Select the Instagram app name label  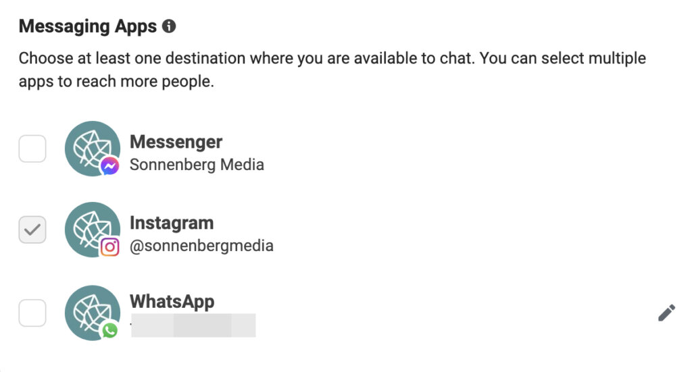pos(172,223)
